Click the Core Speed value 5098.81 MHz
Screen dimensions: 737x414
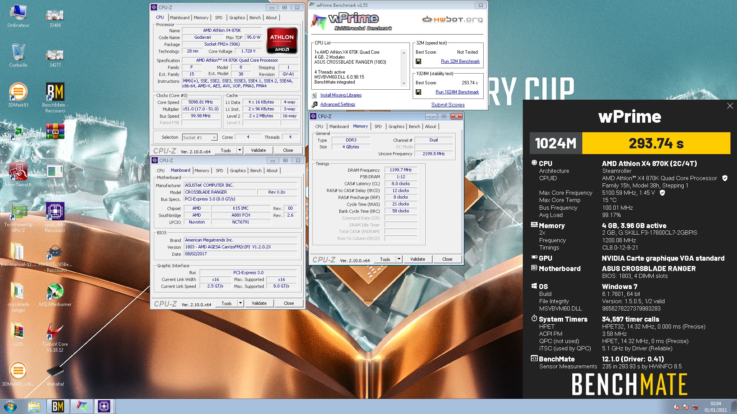coord(200,102)
